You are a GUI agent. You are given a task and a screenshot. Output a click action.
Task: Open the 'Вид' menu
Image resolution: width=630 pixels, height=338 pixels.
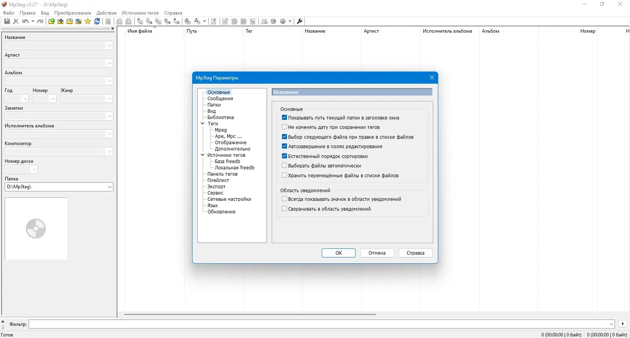click(x=45, y=13)
